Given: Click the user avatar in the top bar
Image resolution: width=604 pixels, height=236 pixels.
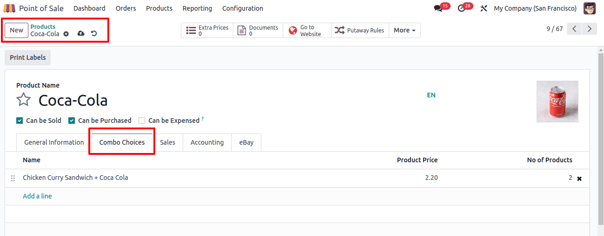Looking at the screenshot, I should pyautogui.click(x=590, y=8).
